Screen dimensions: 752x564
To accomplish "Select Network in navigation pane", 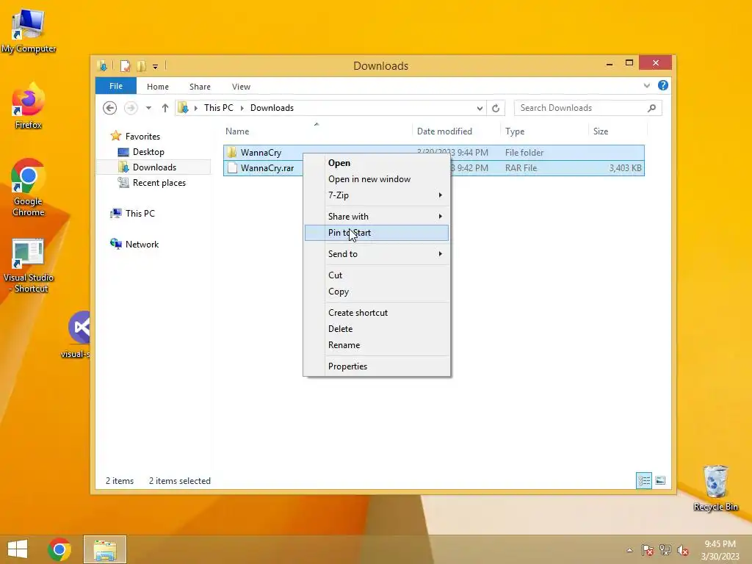I will coord(142,244).
